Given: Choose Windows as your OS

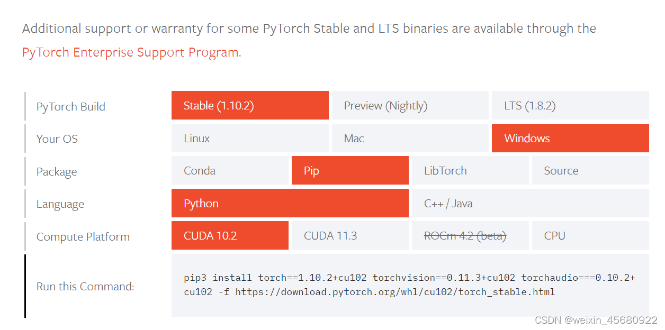Looking at the screenshot, I should (570, 138).
